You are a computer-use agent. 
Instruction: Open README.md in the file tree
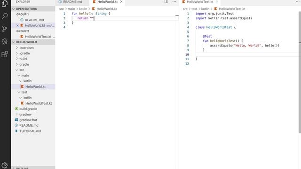(29, 125)
